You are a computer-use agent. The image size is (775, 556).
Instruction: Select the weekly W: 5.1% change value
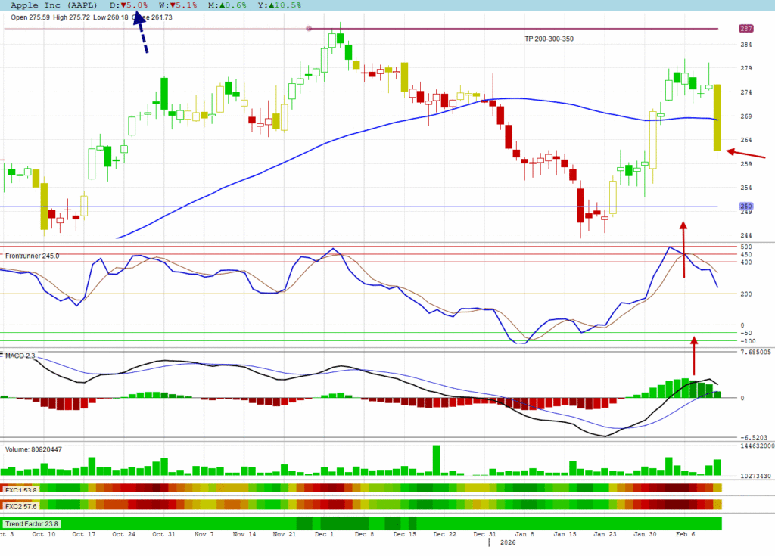pyautogui.click(x=178, y=5)
